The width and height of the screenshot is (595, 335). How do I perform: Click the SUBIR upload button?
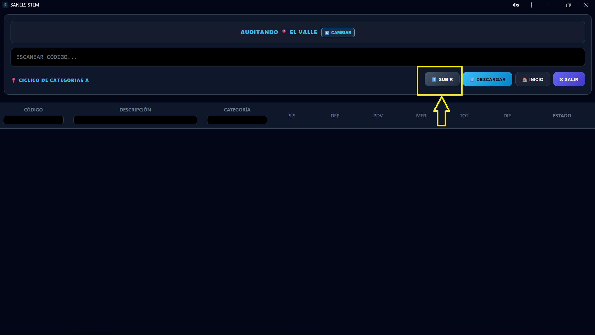point(442,79)
